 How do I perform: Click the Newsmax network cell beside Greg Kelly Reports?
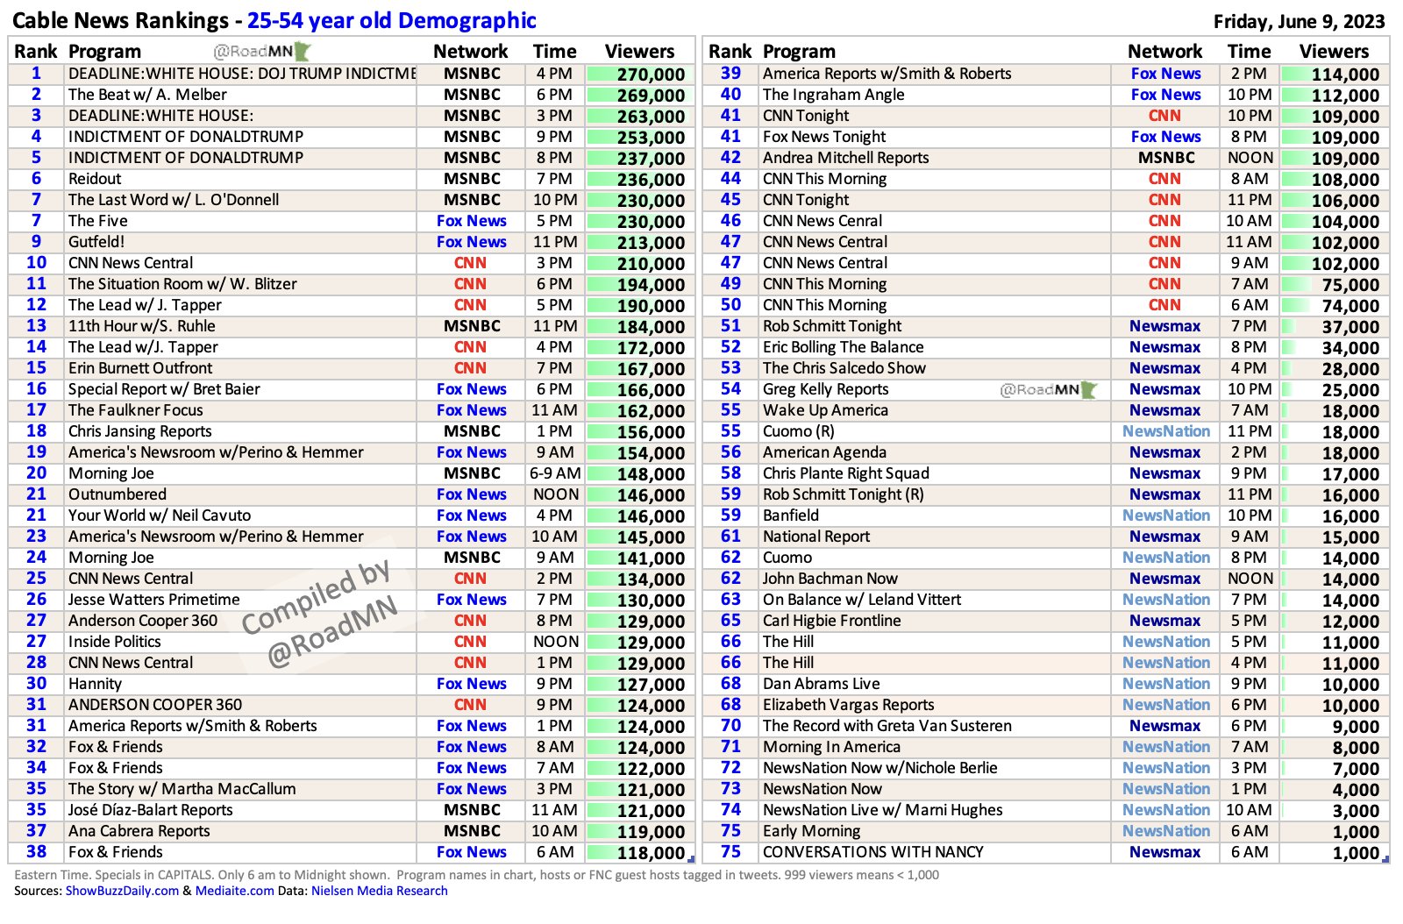tap(1164, 389)
